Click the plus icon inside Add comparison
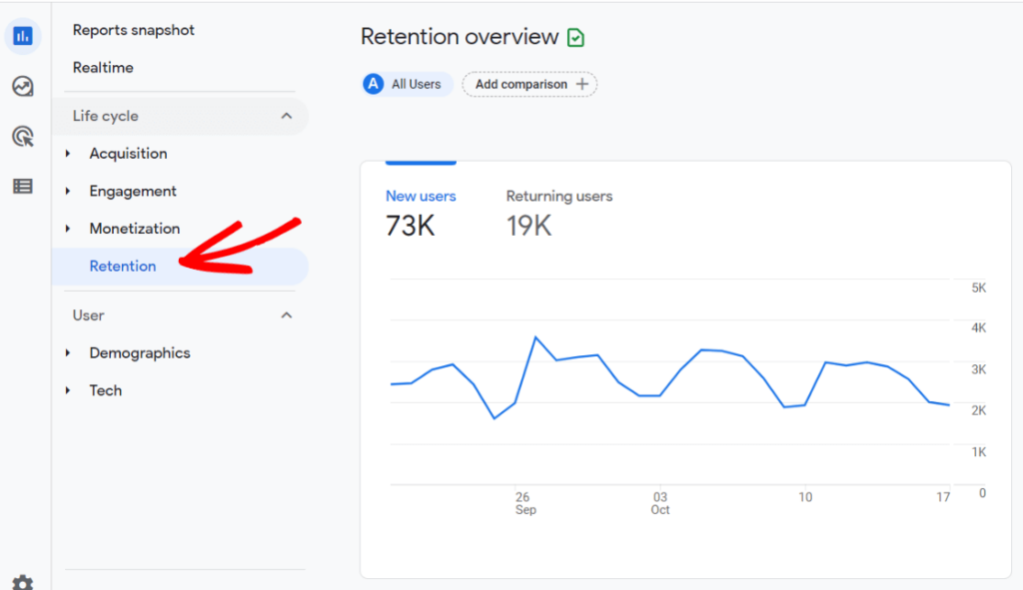1023x590 pixels. click(x=584, y=84)
